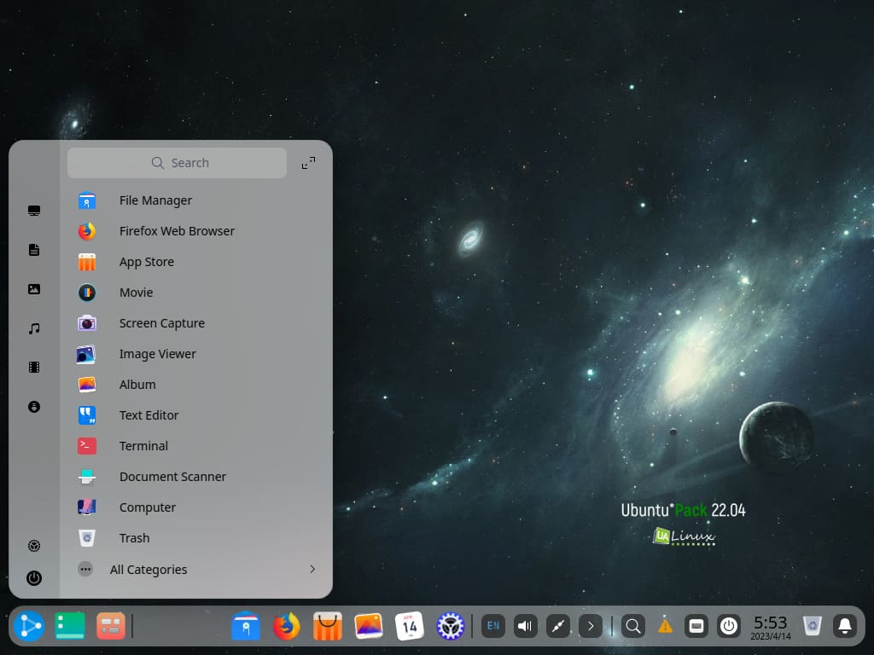The height and width of the screenshot is (655, 874).
Task: Open Terminal from launcher list
Action: coord(197,445)
